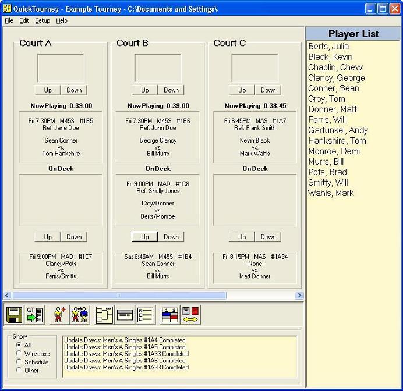Click the horizontal scrollbar left arrow

coord(7,295)
